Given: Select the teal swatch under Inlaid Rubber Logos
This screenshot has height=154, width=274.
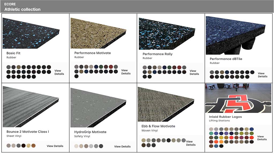Looking at the screenshot, I should (x=211, y=133).
